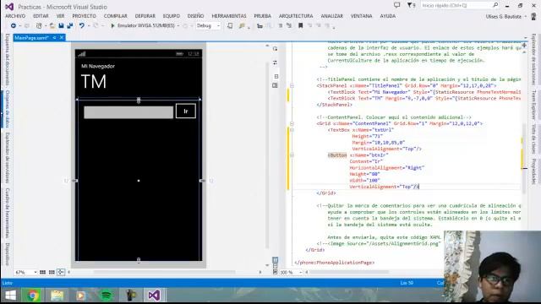Open the Undo history dropdown arrow
Viewport: 541px width, 304px height.
point(88,26)
